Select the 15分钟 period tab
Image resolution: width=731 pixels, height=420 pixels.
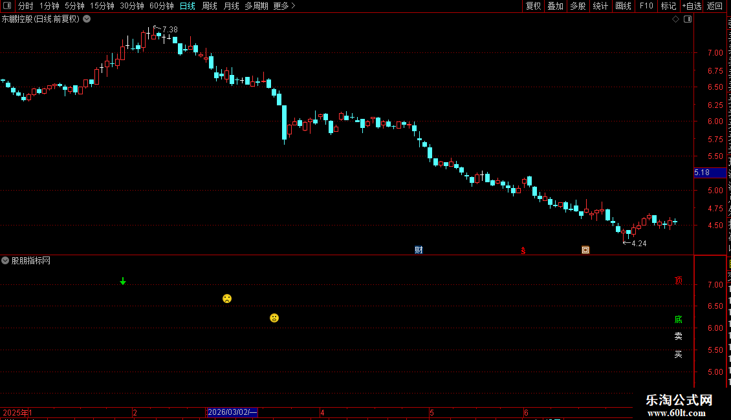[x=102, y=6]
